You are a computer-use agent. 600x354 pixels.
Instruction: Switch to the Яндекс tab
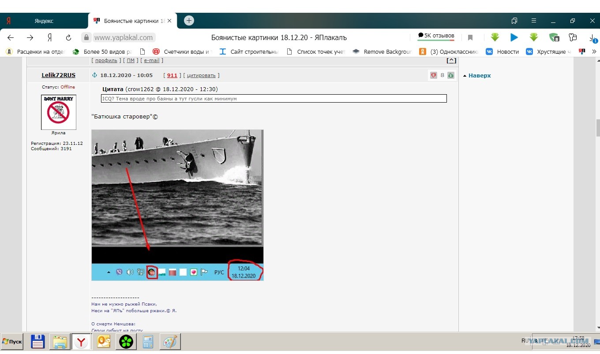coord(44,21)
